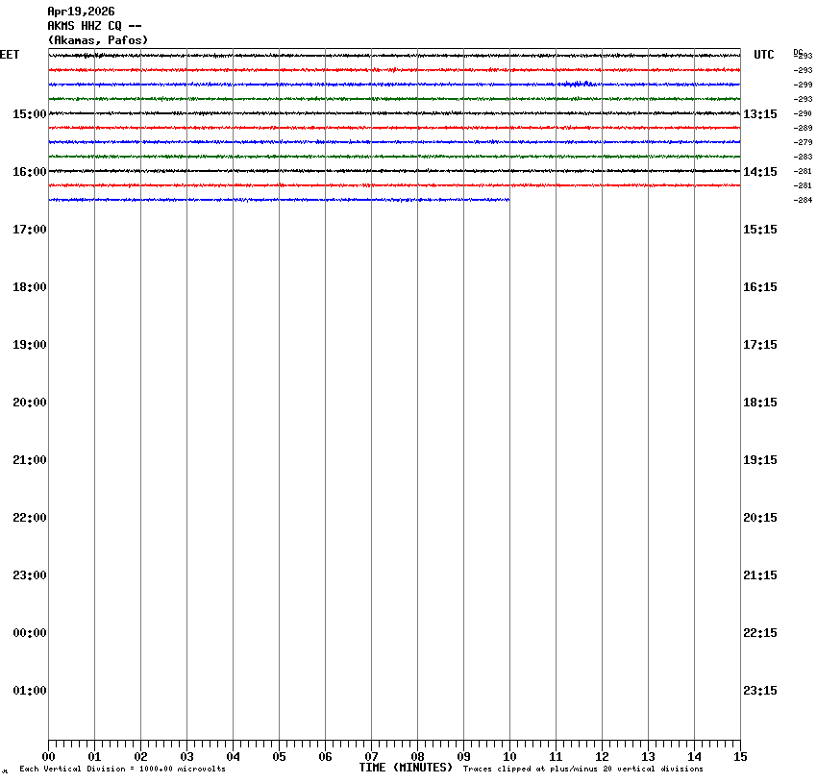
Task: Click the UTC timezone header
Action: coord(763,55)
